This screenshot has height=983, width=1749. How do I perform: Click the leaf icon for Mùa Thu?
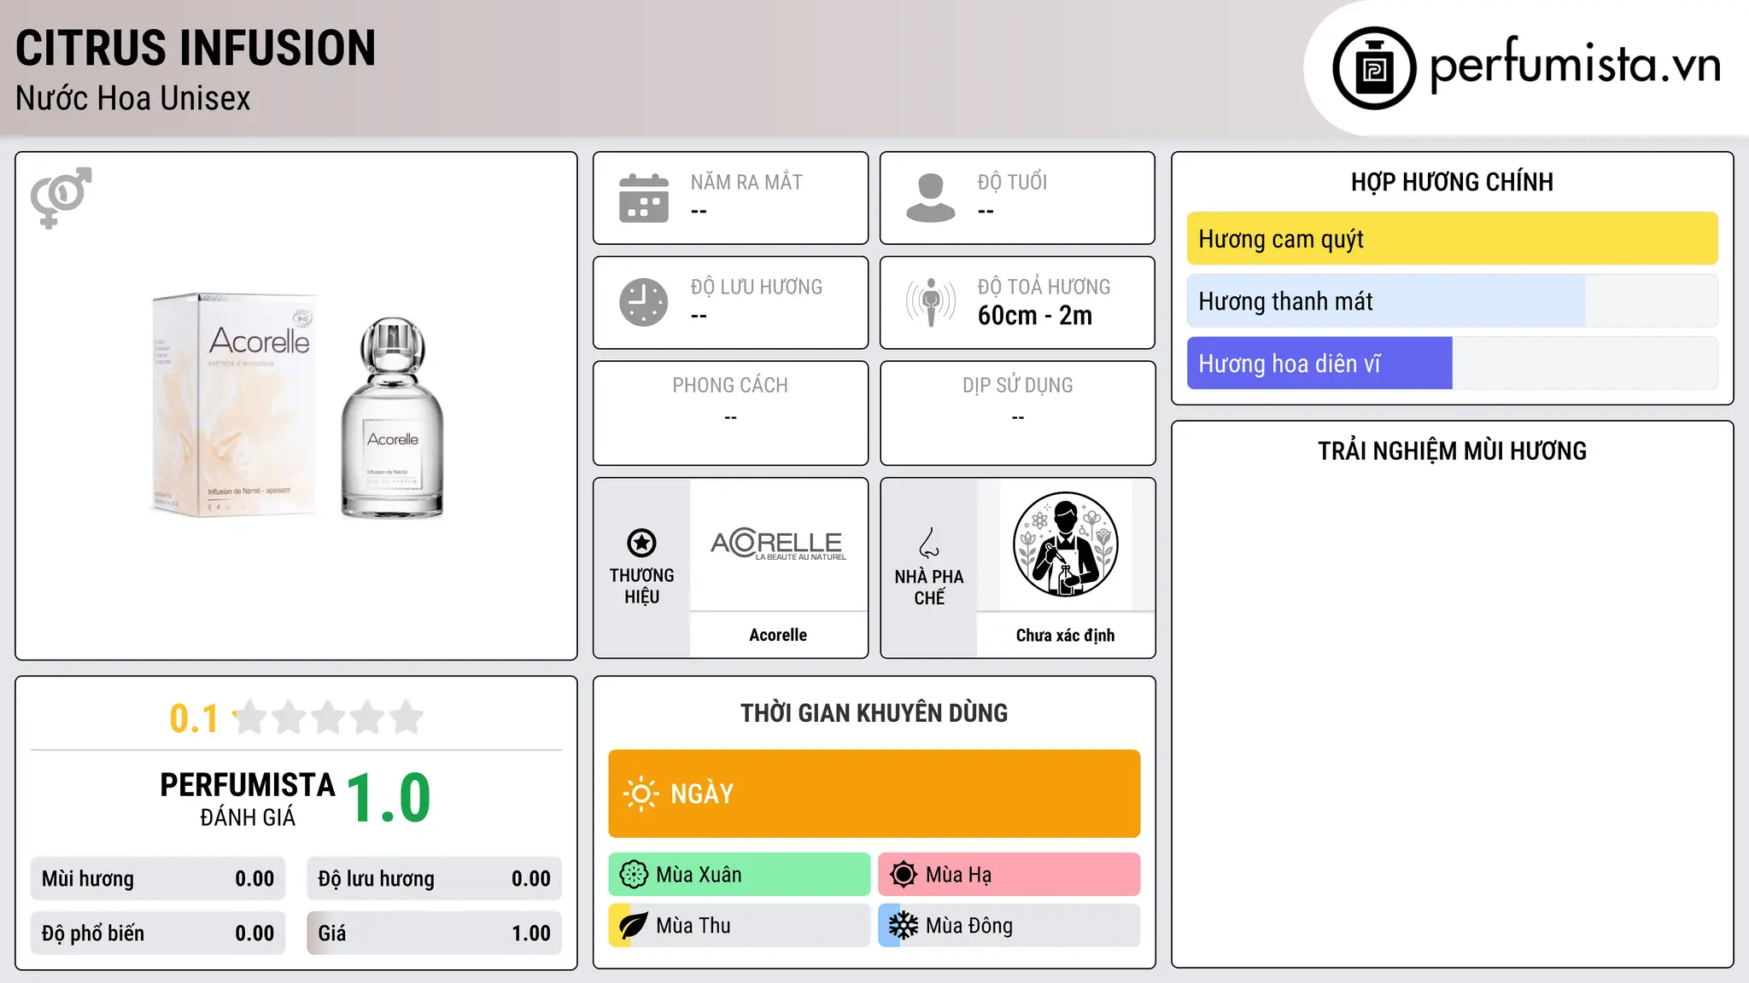(634, 926)
